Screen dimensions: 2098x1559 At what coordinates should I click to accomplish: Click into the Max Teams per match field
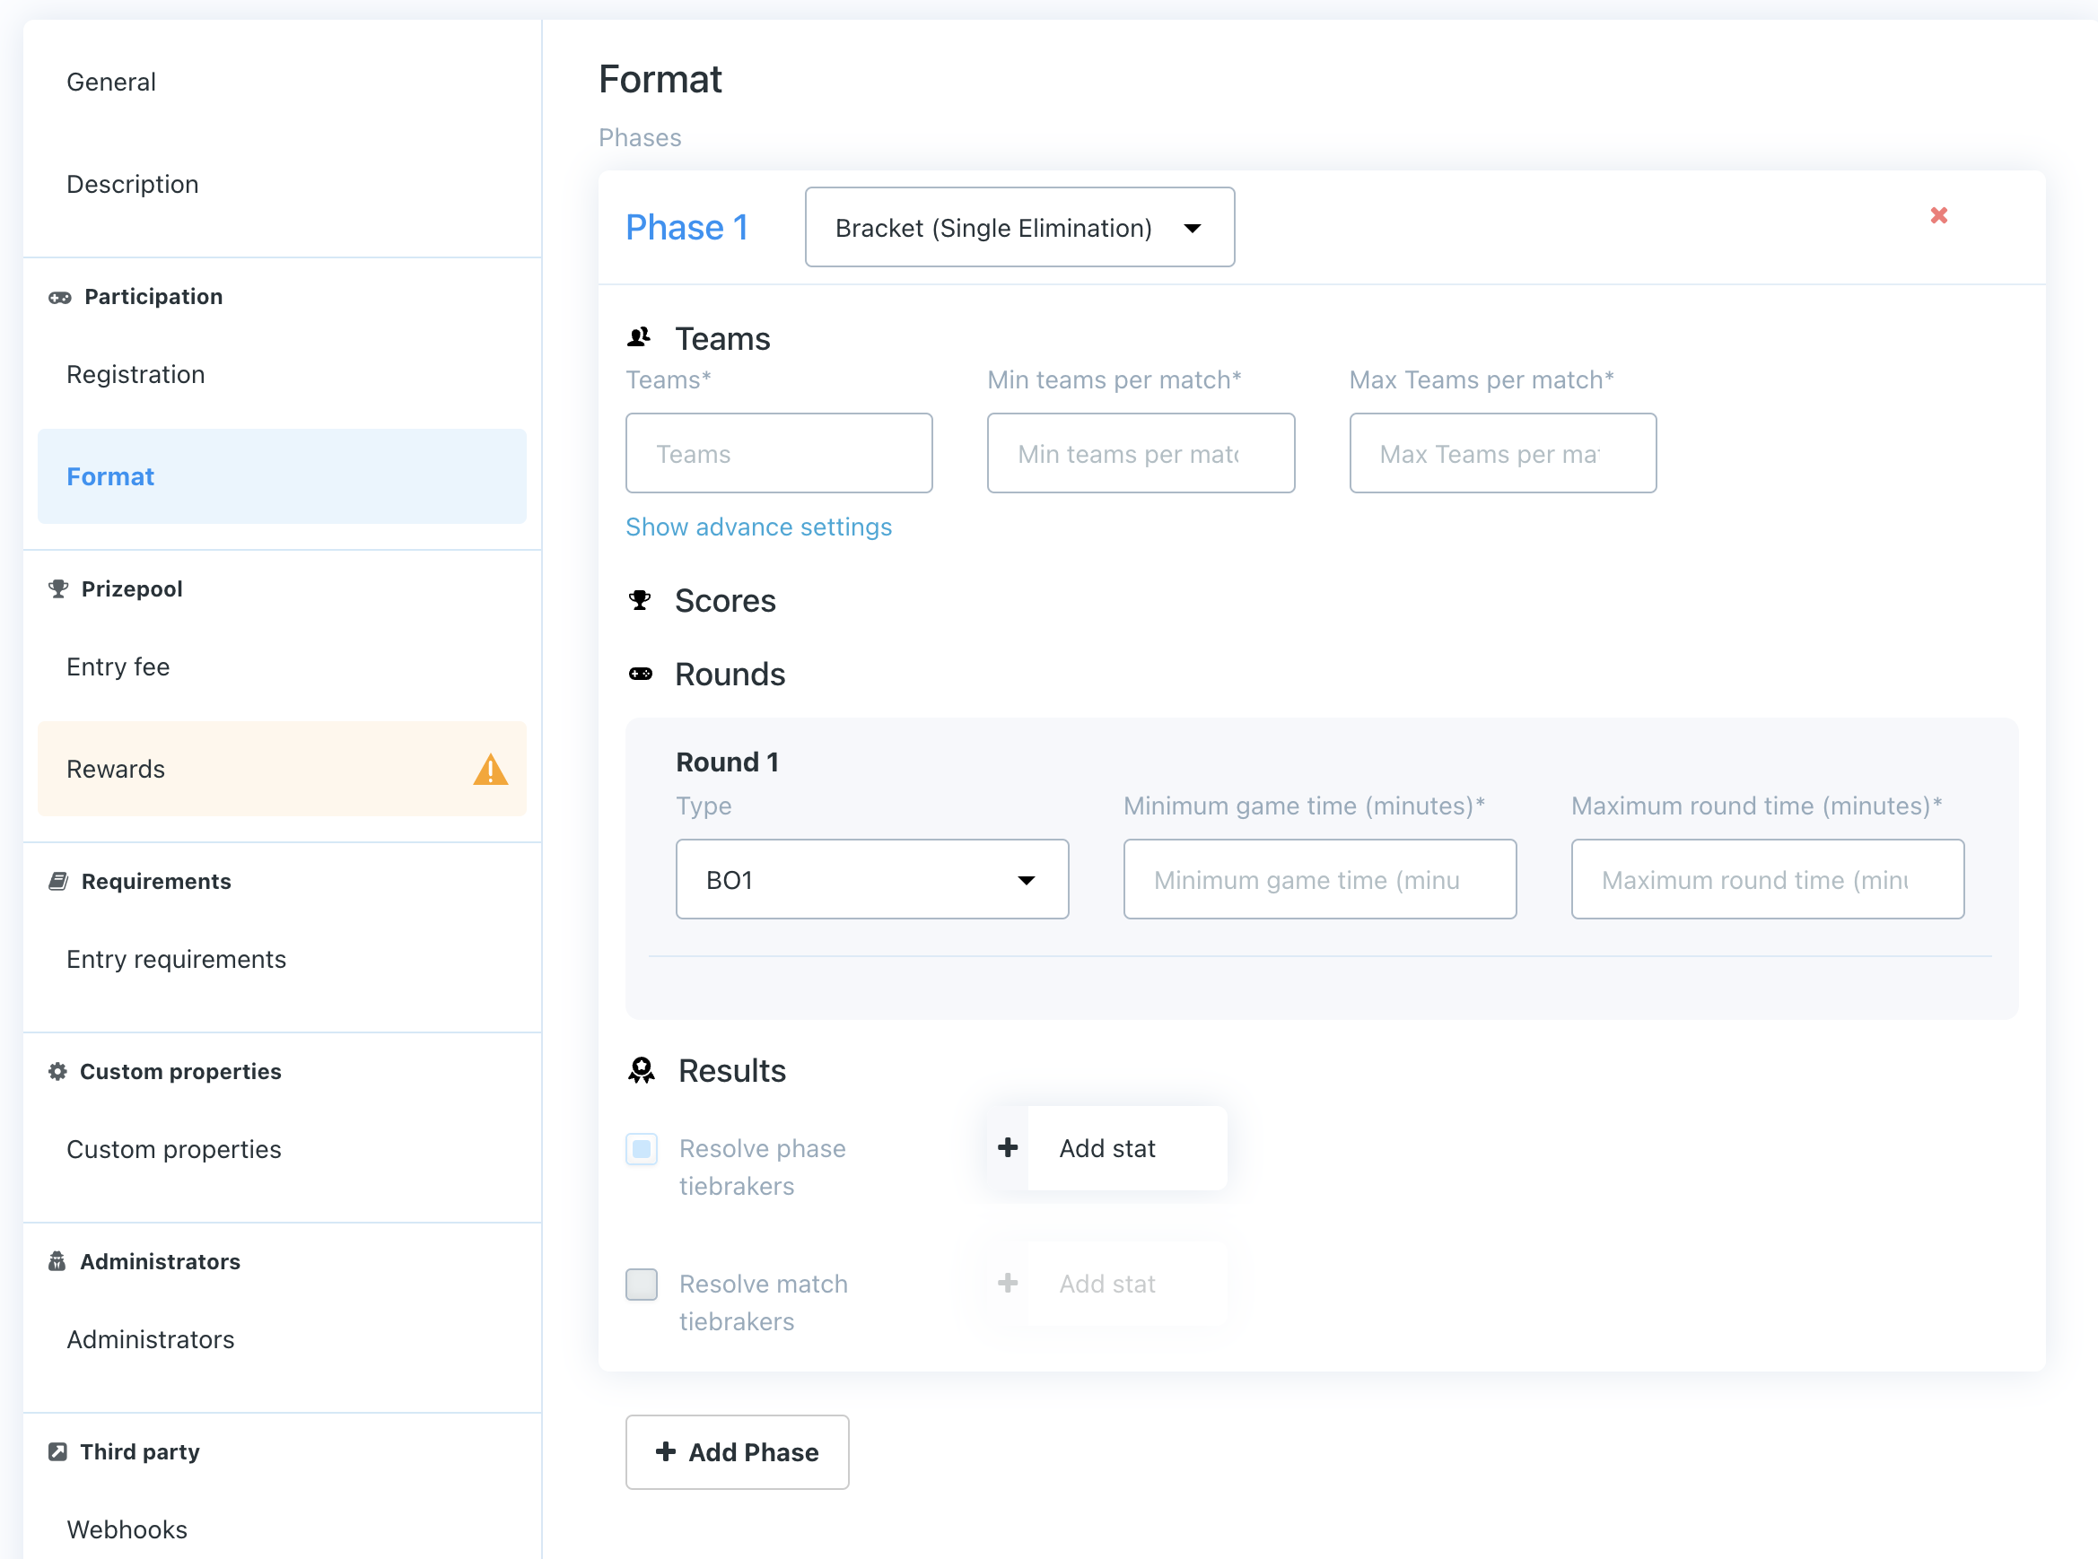pos(1501,454)
